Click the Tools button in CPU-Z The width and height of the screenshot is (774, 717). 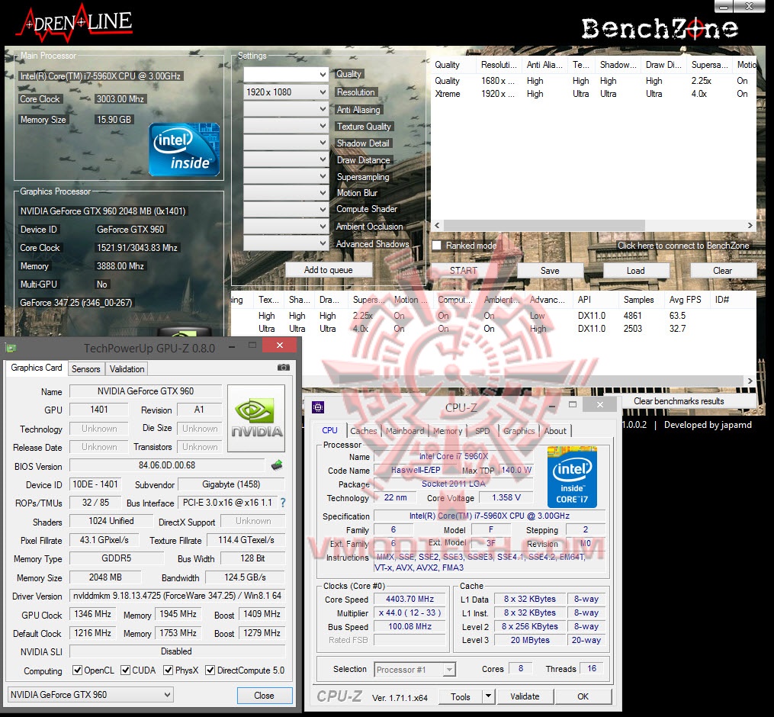pos(460,696)
